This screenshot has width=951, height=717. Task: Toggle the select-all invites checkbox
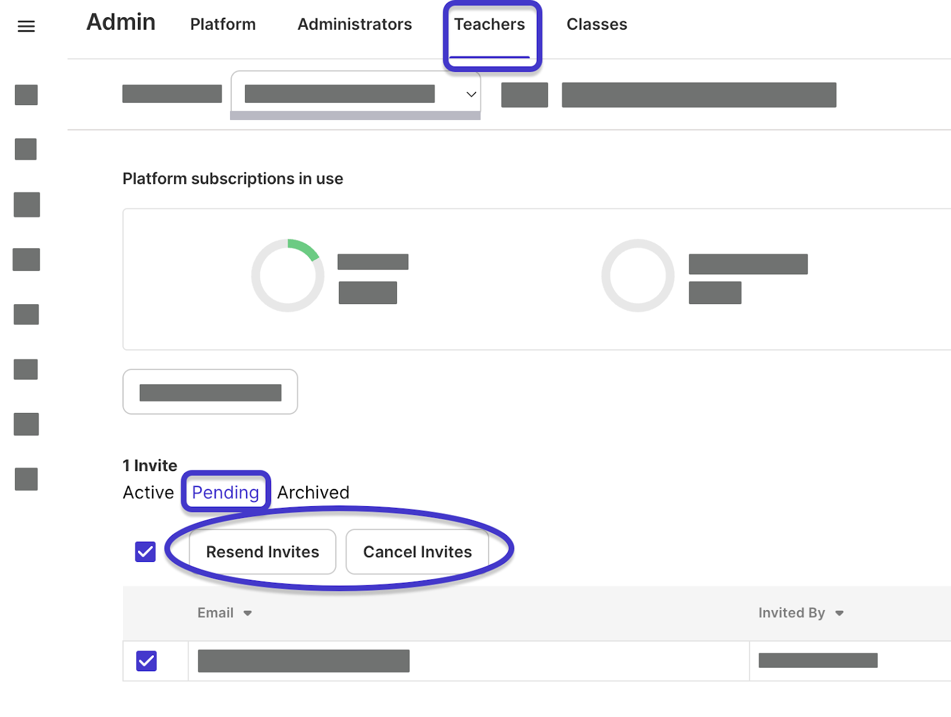click(146, 552)
